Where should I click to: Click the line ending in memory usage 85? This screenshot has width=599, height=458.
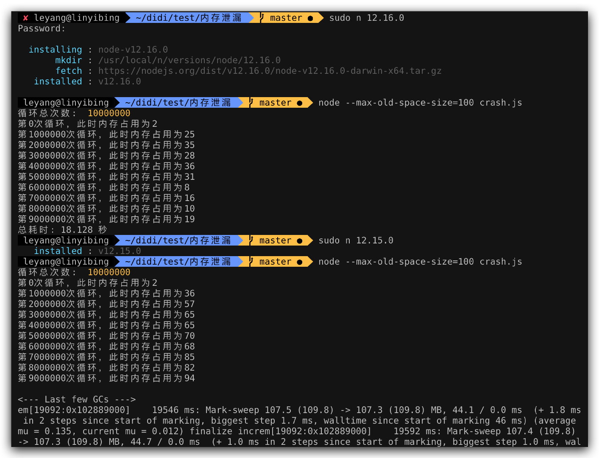point(106,357)
